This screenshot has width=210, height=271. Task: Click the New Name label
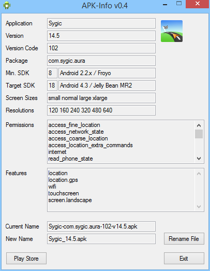coord(19,239)
